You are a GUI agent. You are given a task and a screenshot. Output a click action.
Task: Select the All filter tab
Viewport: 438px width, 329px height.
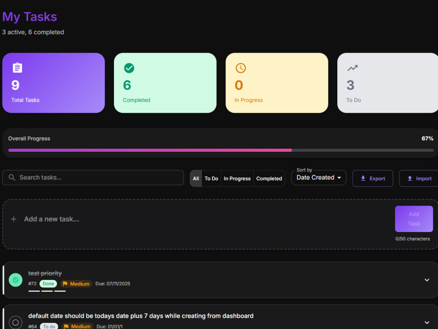coord(196,179)
